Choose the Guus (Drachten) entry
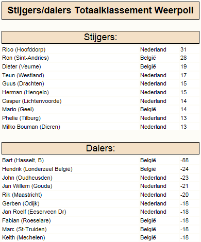 23,83
